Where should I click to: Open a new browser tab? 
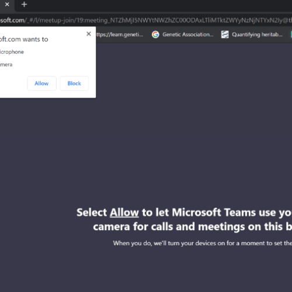[24, 4]
